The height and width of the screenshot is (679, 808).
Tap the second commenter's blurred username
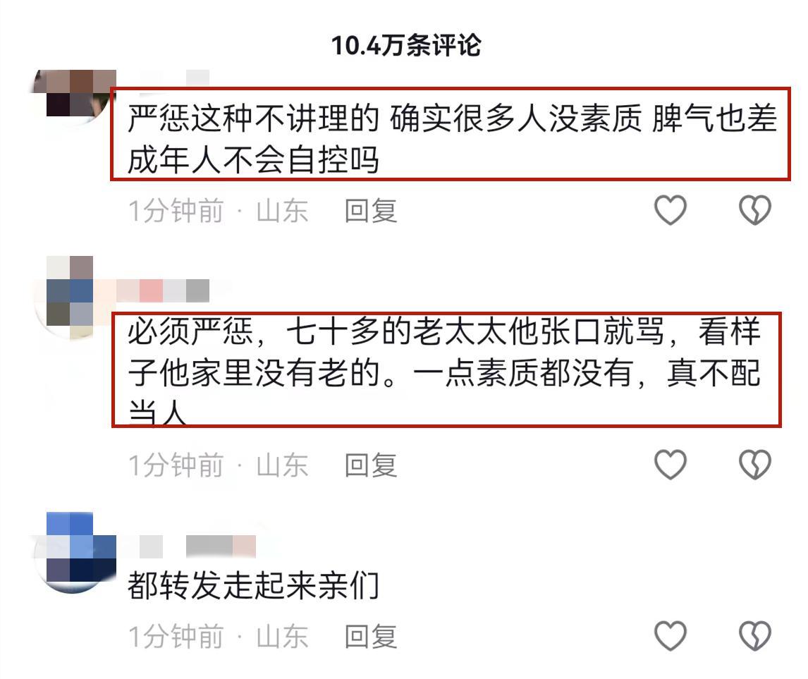(x=162, y=290)
